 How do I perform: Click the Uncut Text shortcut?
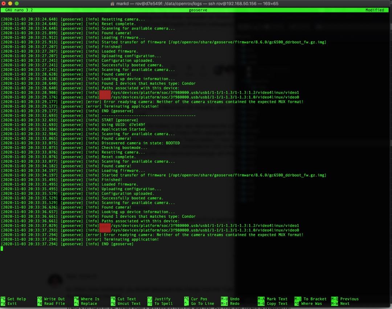(x=129, y=304)
